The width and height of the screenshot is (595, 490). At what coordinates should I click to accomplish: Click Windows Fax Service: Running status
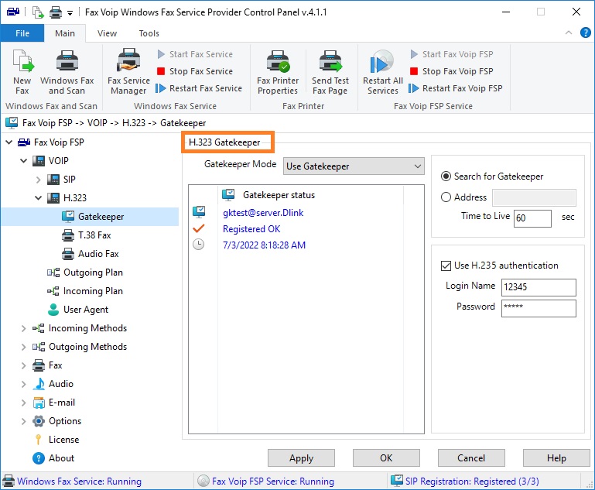pos(80,481)
